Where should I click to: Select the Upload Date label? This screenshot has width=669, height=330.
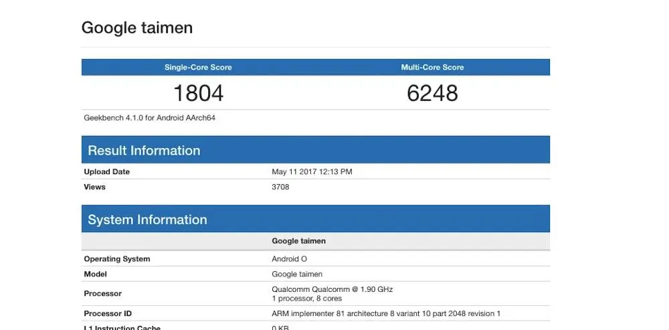[x=106, y=171]
